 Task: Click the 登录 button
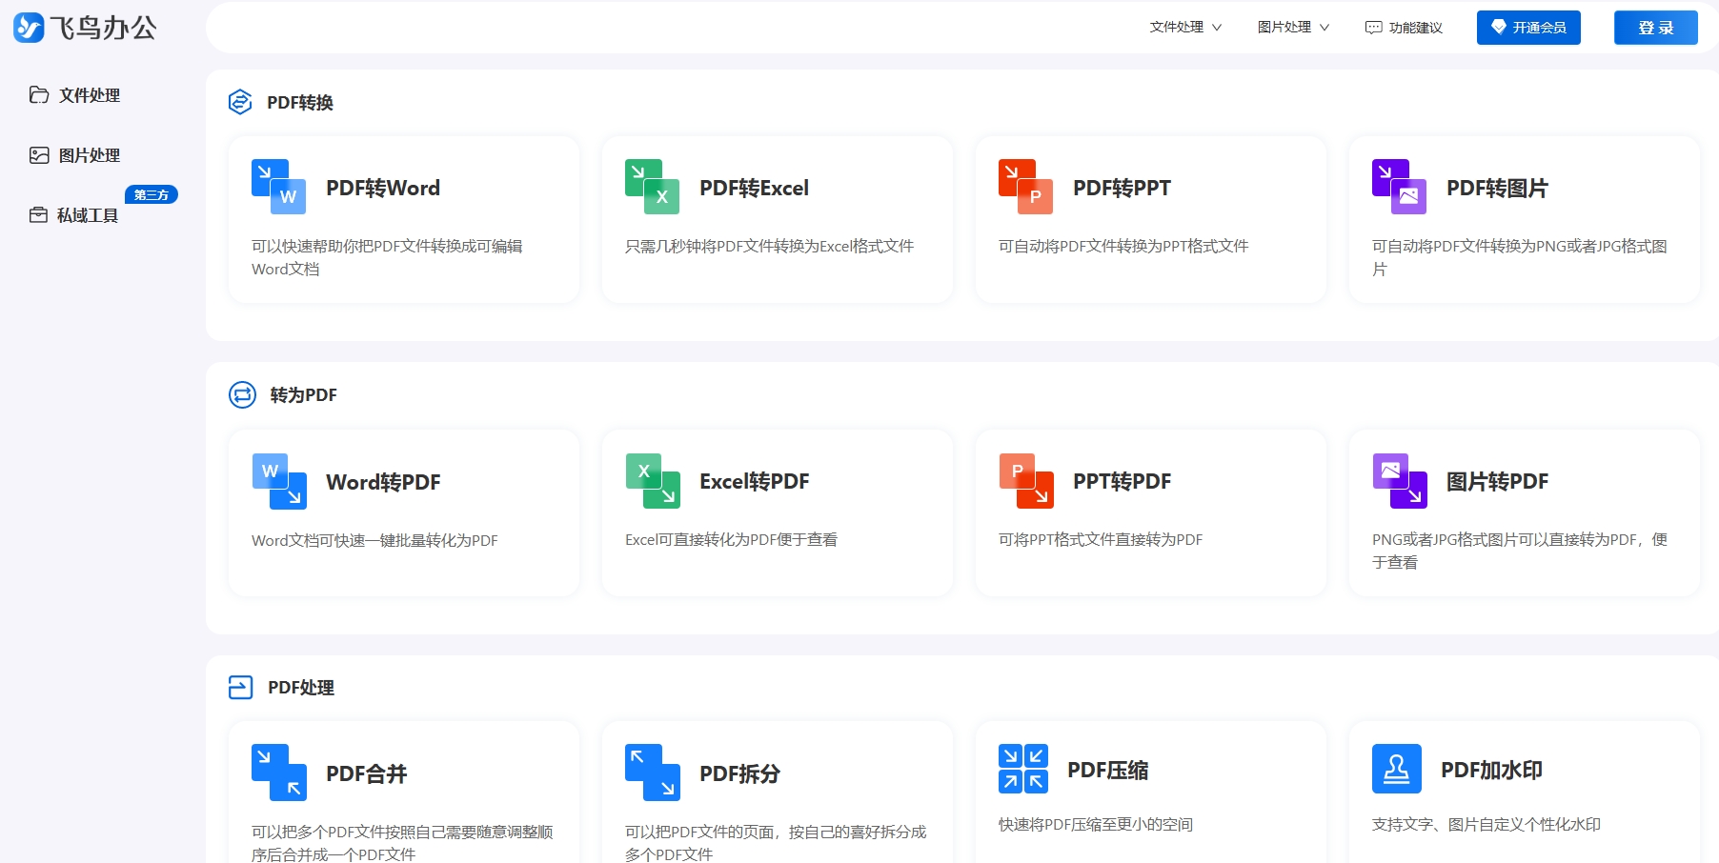(1656, 28)
